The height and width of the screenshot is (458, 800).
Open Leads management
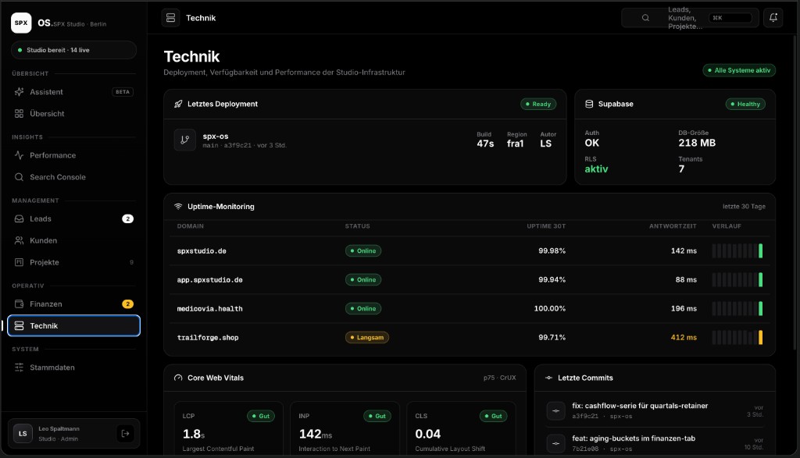(x=74, y=218)
